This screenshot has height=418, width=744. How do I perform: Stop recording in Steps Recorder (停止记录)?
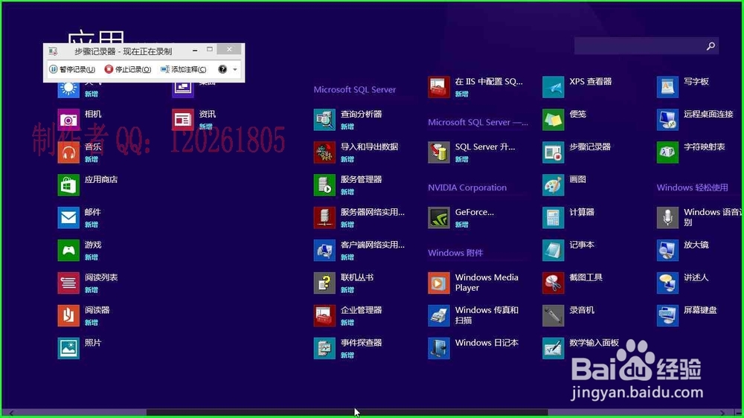tap(128, 69)
